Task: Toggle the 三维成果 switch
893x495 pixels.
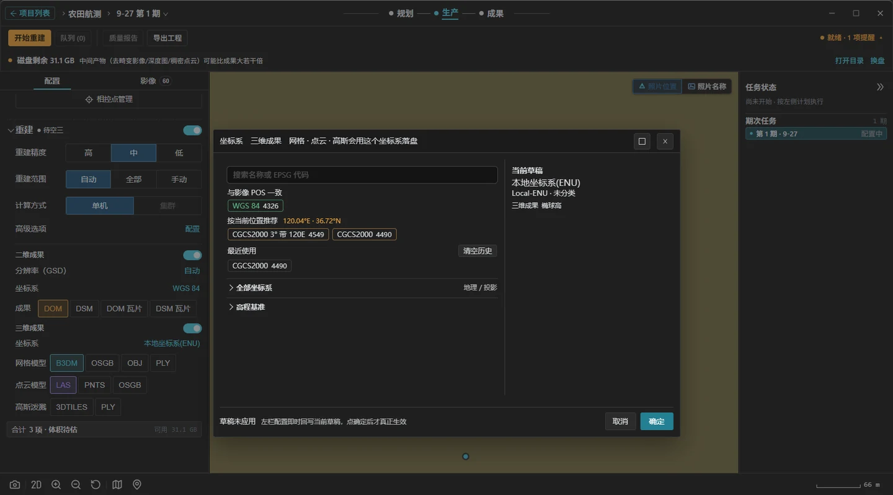Action: 192,328
